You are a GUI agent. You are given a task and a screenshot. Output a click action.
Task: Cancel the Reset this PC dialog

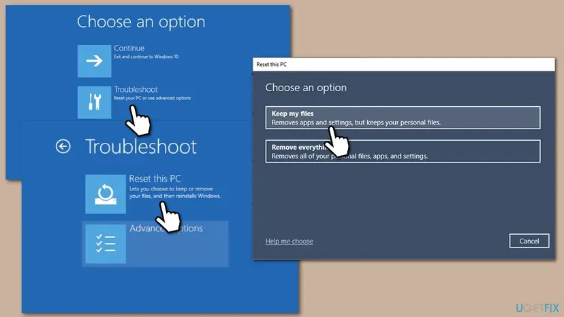point(529,241)
